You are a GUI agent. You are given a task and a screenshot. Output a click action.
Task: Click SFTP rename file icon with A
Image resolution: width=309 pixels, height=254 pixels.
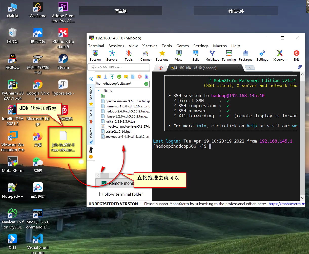coord(146,77)
